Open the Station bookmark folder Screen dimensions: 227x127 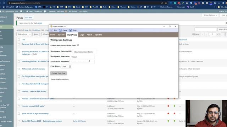(x=132, y=7)
